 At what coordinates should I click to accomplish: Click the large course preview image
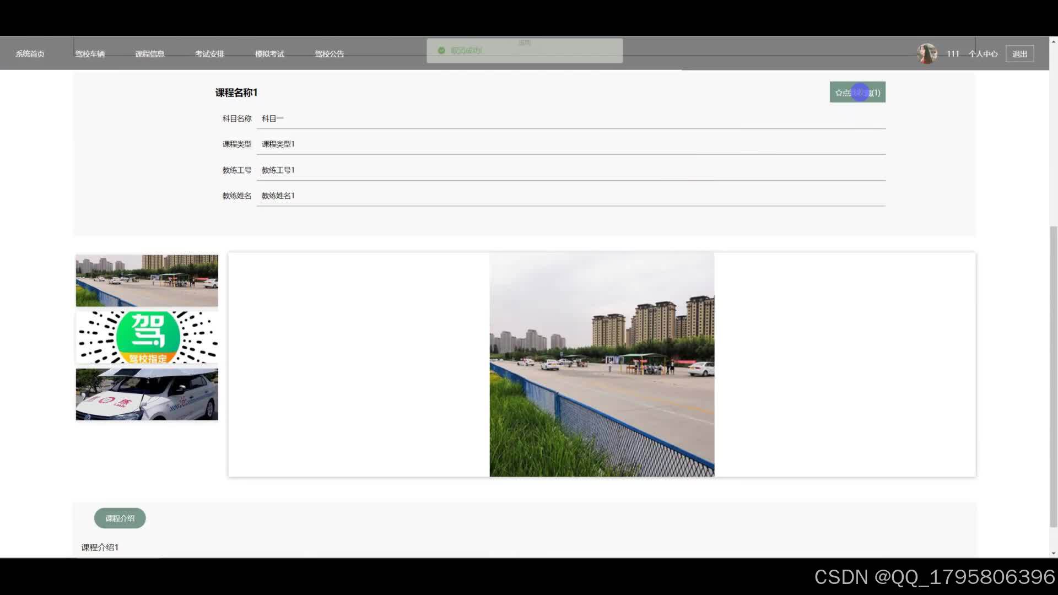coord(601,365)
